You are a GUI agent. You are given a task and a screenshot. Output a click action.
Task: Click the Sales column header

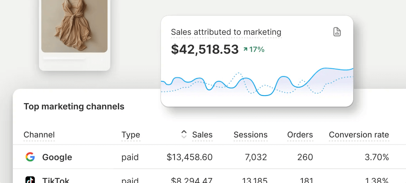coord(202,135)
